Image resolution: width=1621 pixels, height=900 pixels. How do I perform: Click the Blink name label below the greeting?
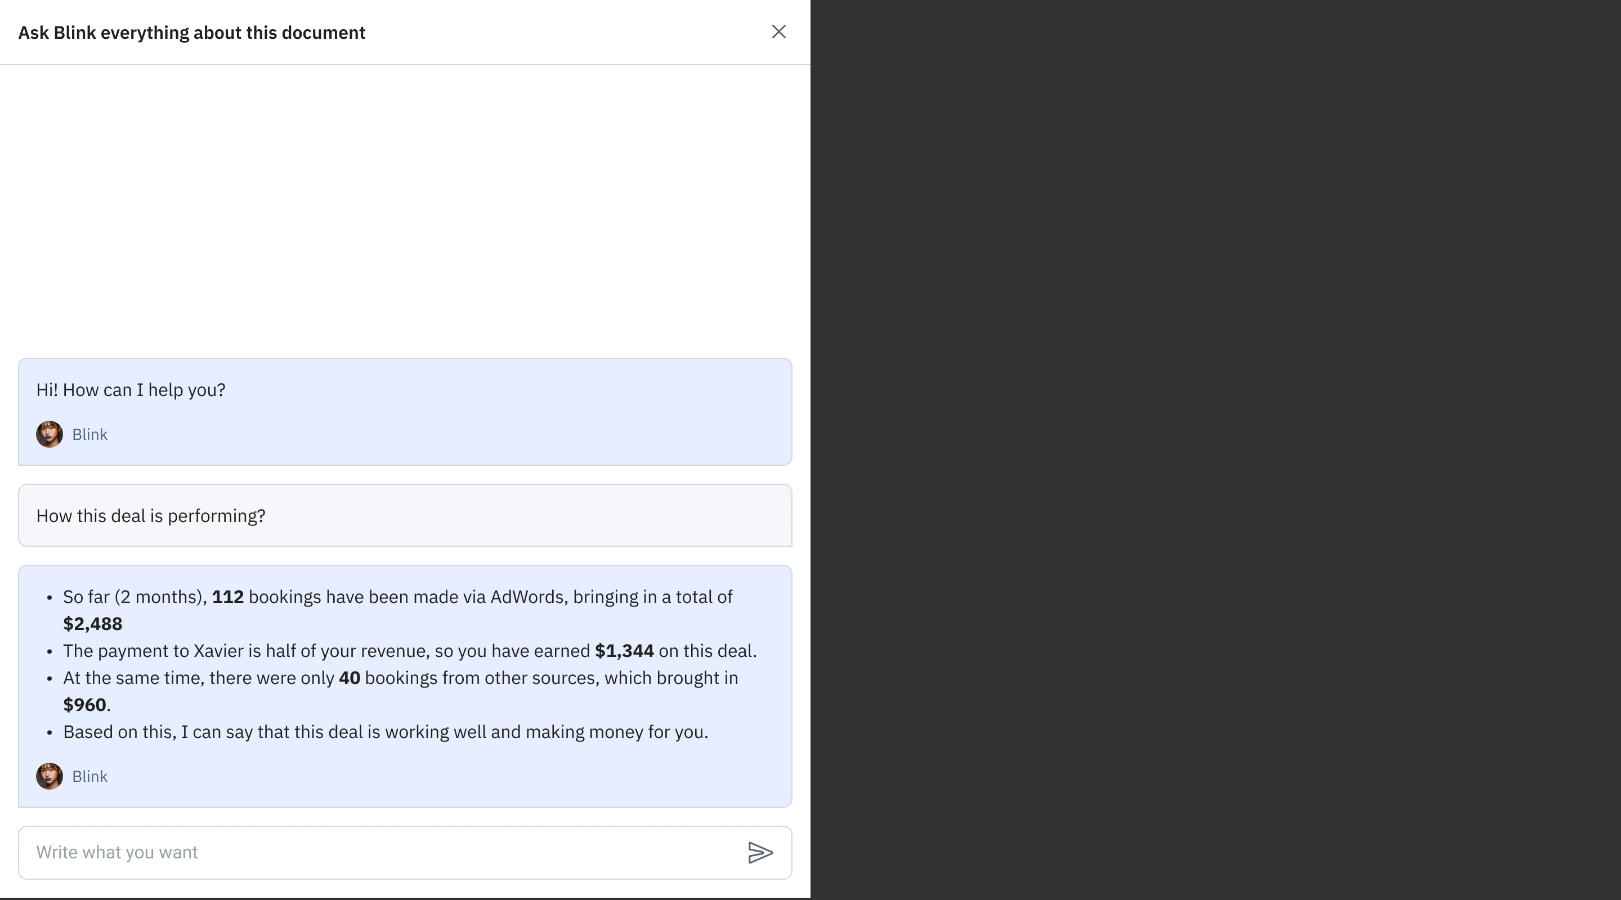(89, 435)
